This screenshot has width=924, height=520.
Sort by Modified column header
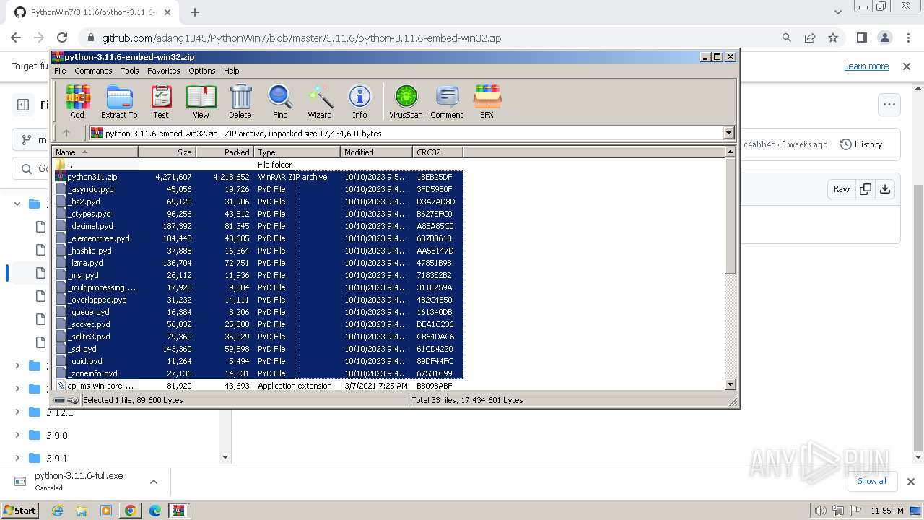point(377,152)
